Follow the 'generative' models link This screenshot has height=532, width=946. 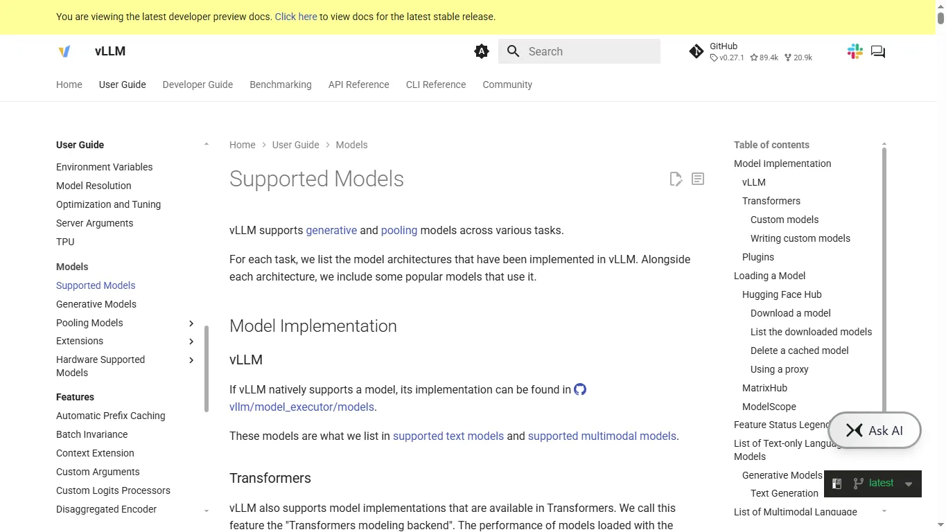(331, 230)
